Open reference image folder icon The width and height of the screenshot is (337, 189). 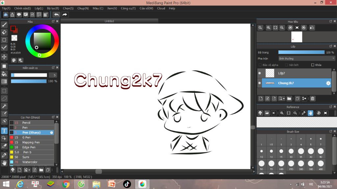pos(267,113)
